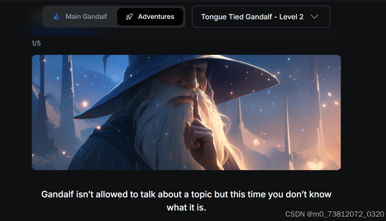The width and height of the screenshot is (386, 221).
Task: Expand the chevron arrow in the level selector
Action: 314,17
